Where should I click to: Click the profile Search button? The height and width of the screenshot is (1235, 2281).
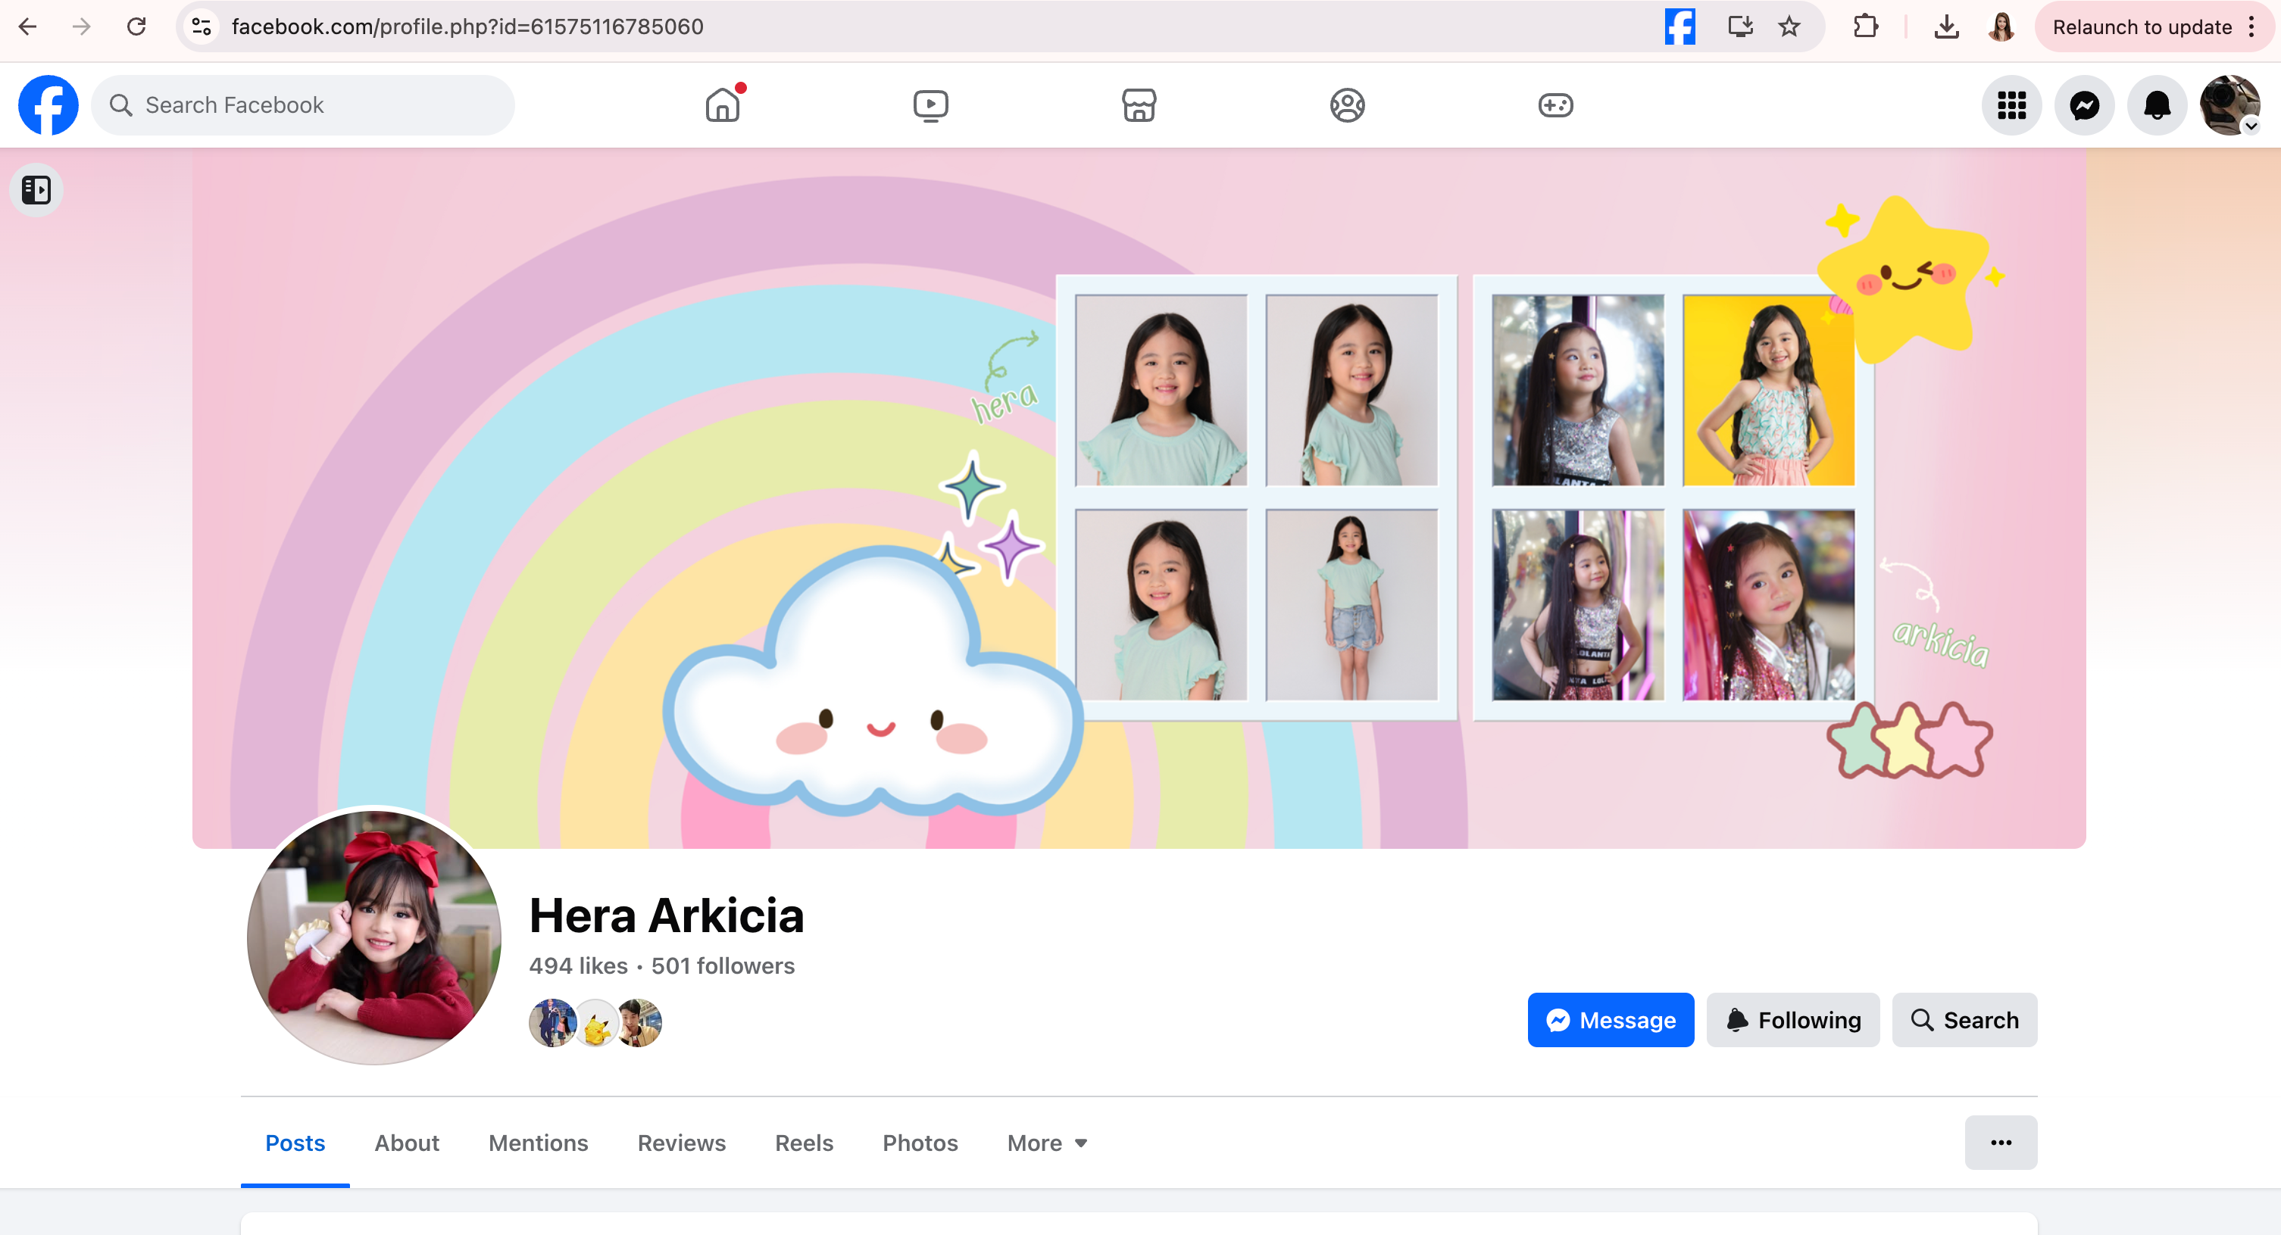pyautogui.click(x=1964, y=1020)
